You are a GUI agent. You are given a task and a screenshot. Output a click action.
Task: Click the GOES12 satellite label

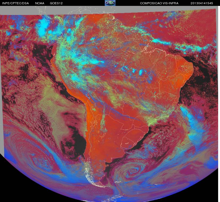click(56, 3)
